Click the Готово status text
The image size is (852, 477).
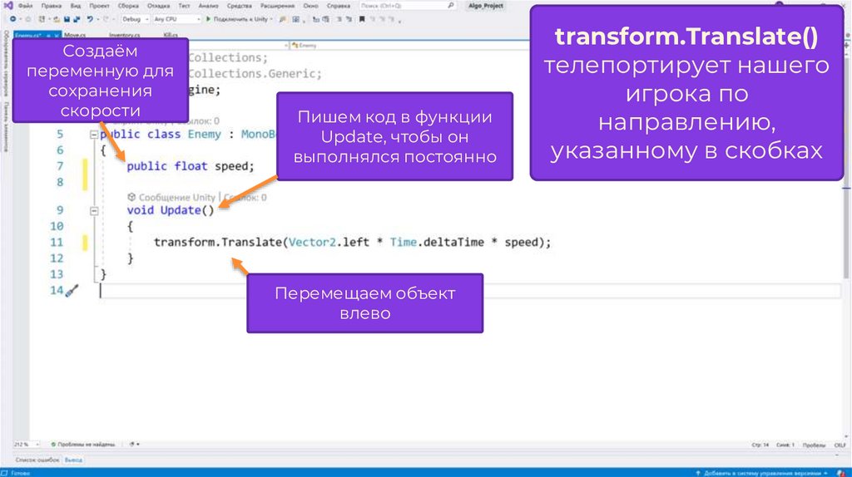(20, 473)
